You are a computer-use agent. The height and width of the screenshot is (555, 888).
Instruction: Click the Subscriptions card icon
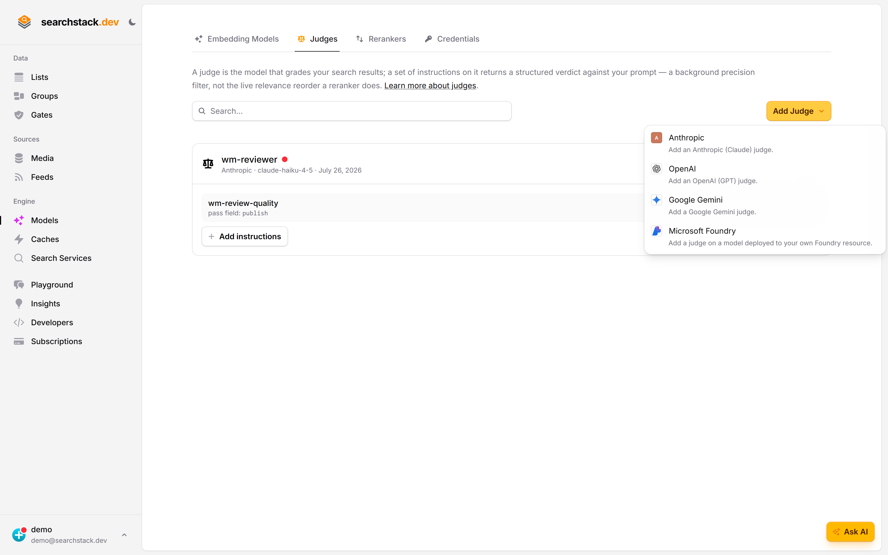click(x=19, y=341)
